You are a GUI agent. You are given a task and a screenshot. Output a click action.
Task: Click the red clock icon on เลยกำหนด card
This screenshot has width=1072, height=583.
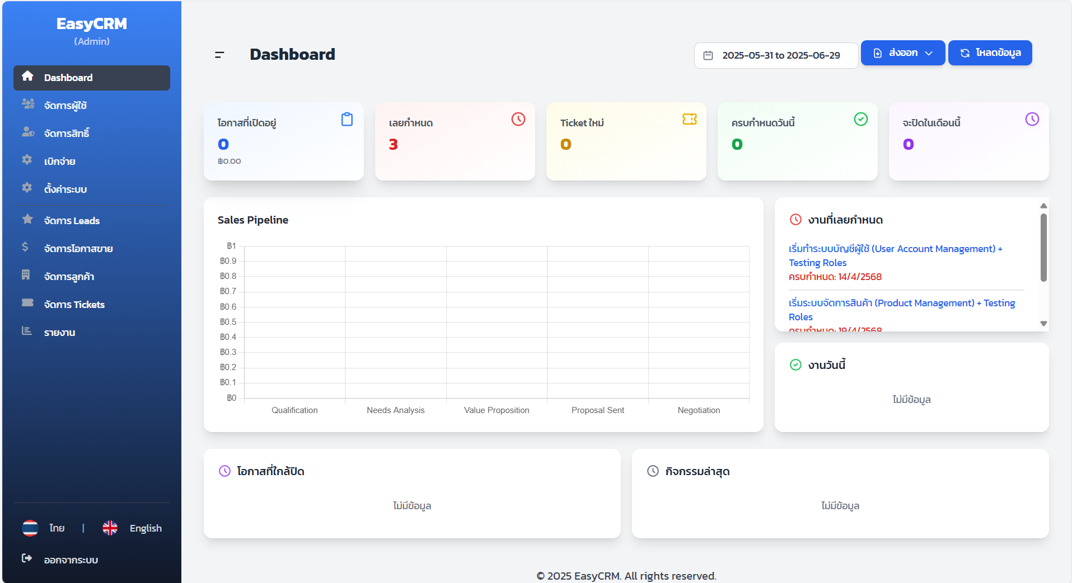[518, 119]
